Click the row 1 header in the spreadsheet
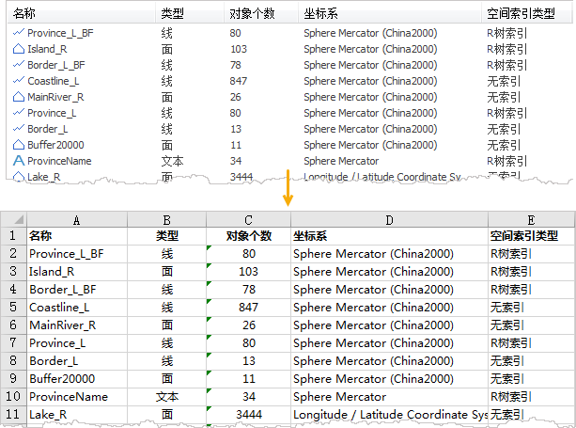The height and width of the screenshot is (428, 576). (x=12, y=236)
